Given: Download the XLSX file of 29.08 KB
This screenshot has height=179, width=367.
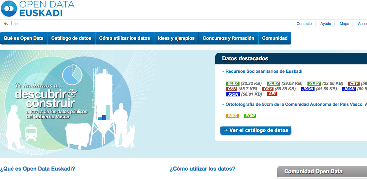Looking at the screenshot, I should click(x=273, y=84).
